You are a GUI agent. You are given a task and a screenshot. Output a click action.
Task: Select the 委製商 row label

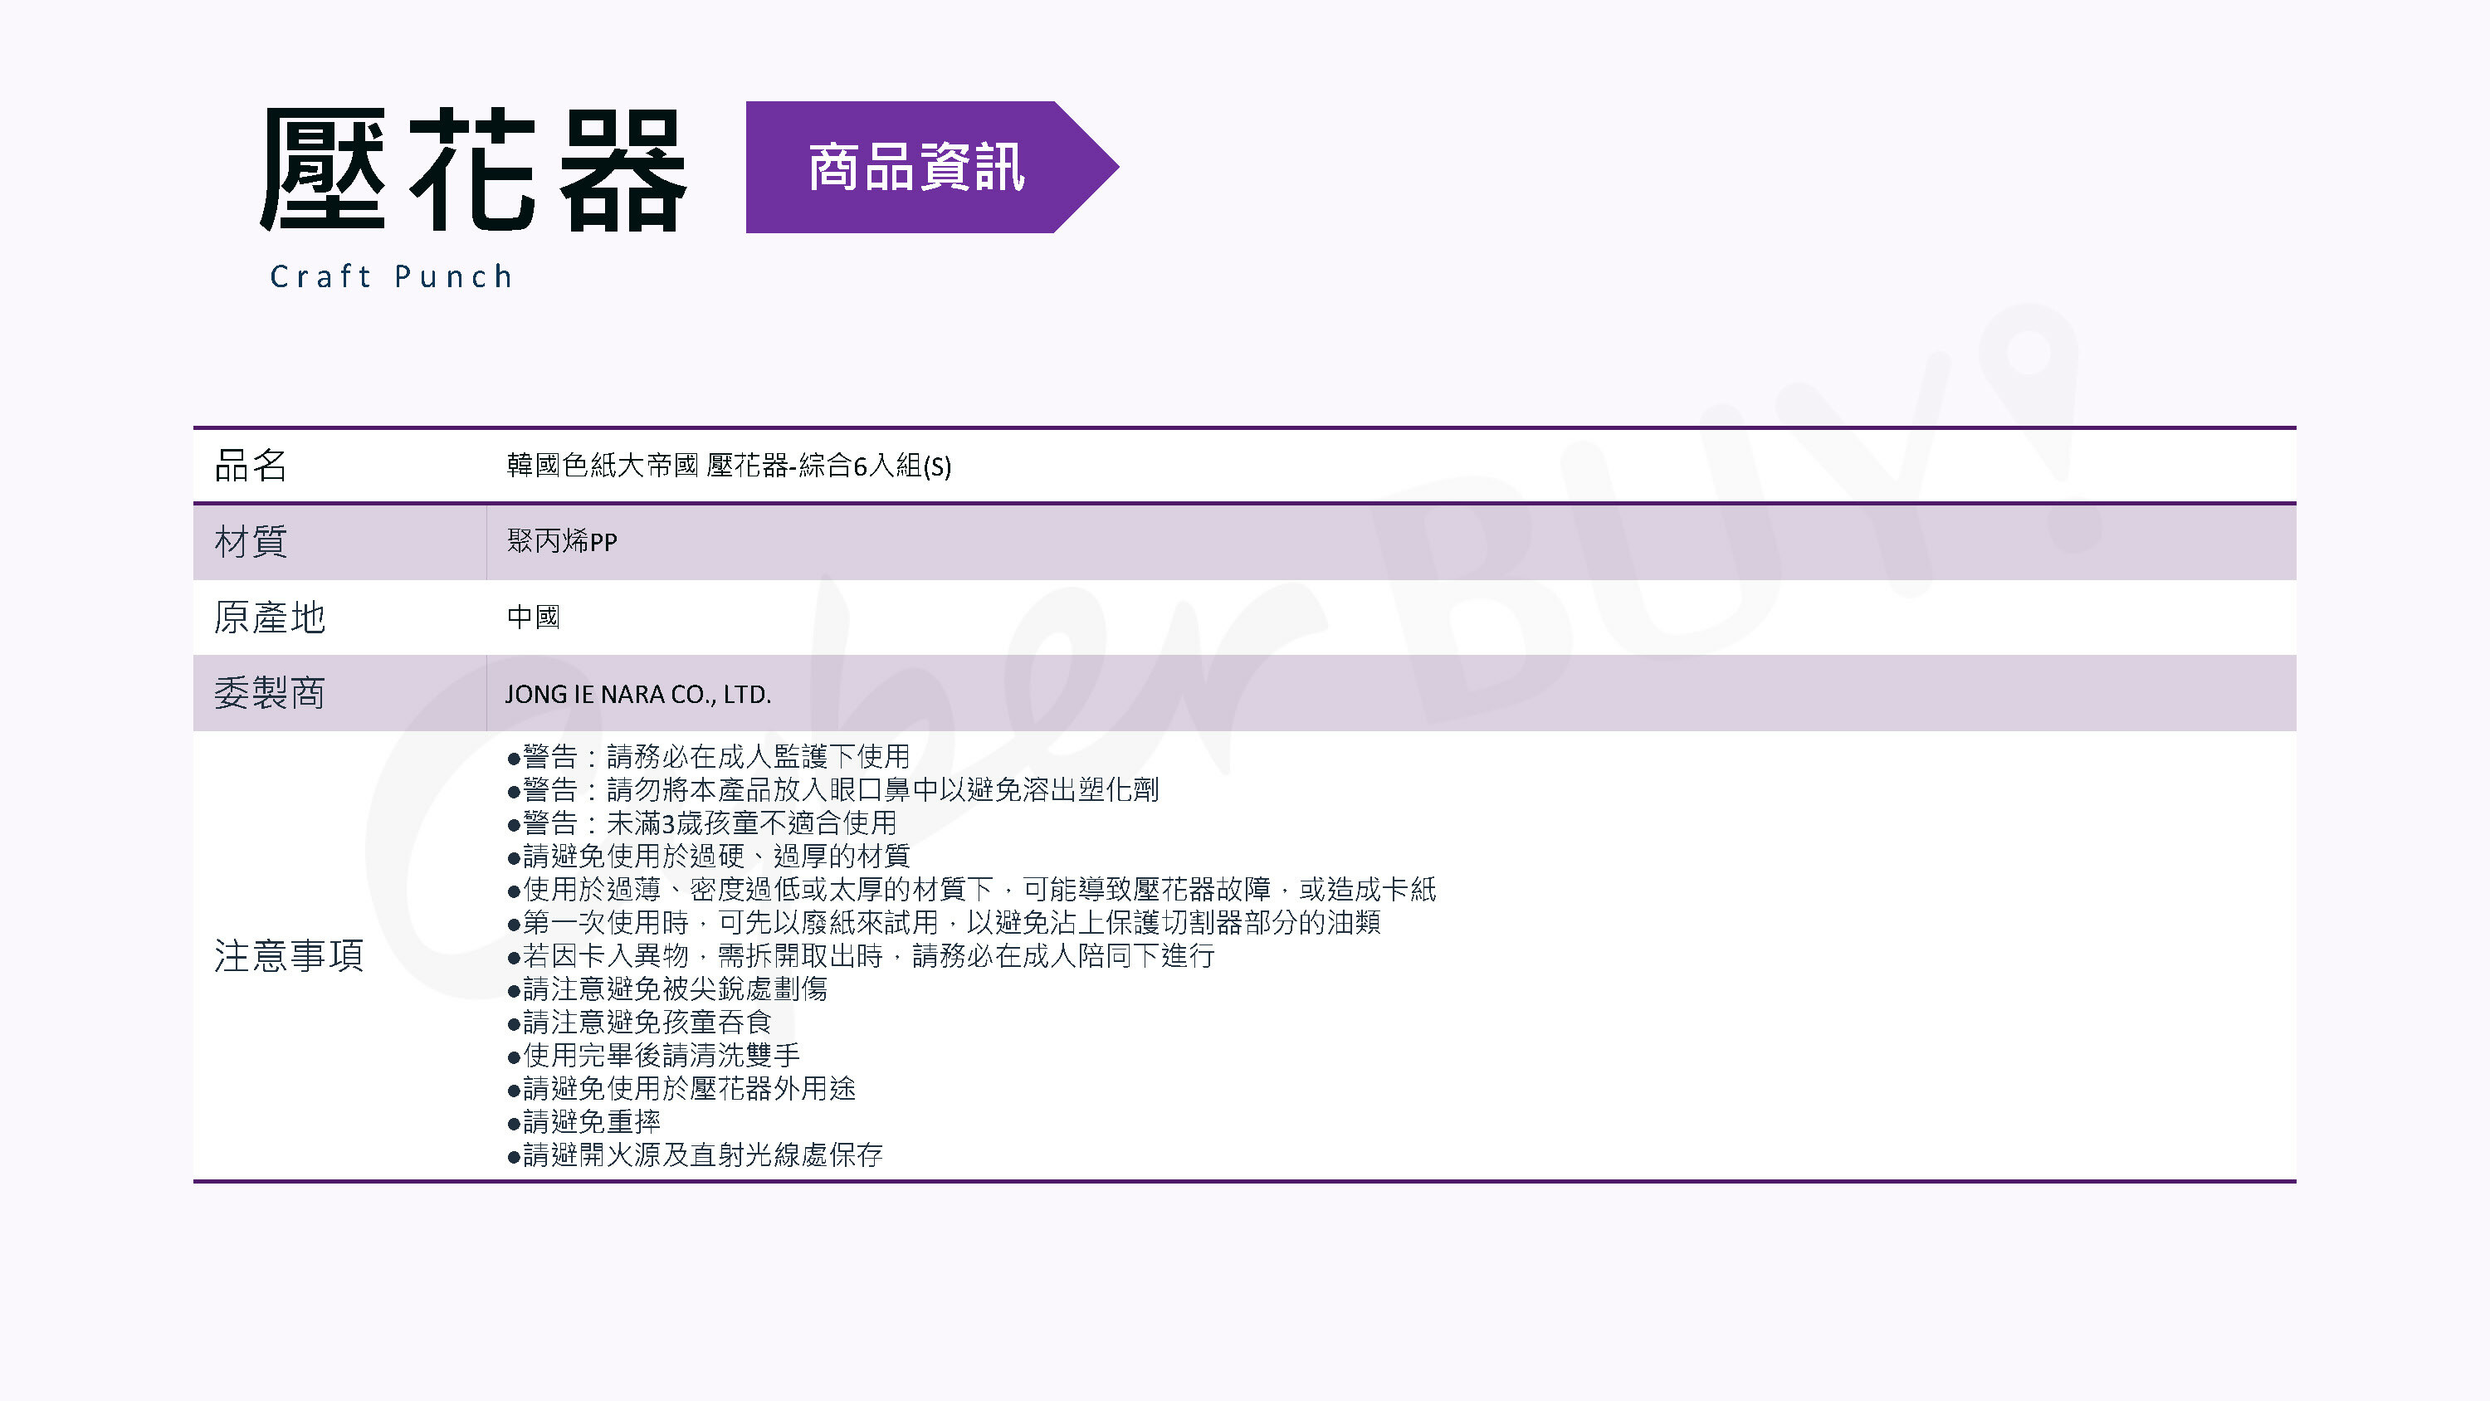point(270,693)
